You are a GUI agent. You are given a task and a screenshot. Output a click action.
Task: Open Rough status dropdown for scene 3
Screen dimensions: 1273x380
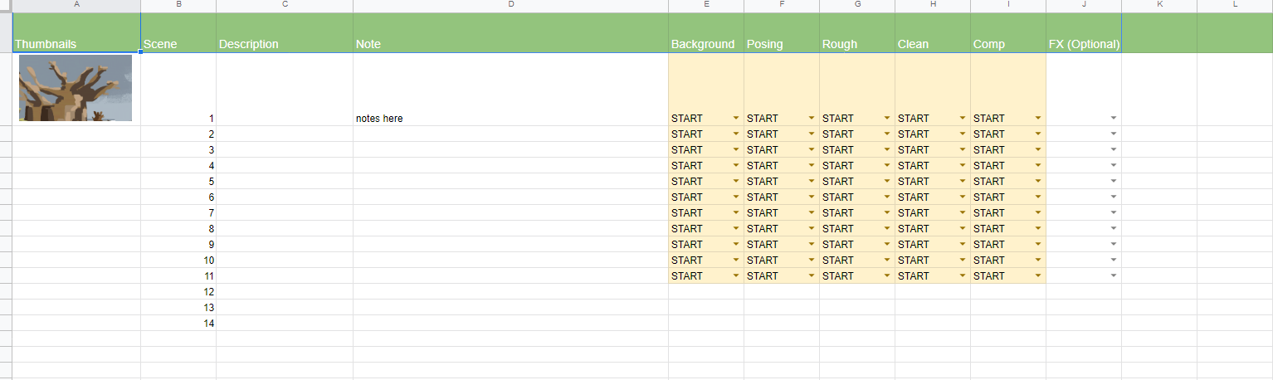(886, 150)
